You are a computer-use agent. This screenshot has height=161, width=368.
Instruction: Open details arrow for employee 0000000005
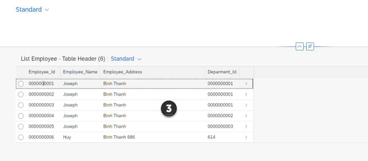(x=246, y=127)
